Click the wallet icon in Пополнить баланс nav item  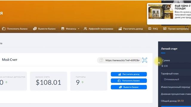click(x=4, y=29)
